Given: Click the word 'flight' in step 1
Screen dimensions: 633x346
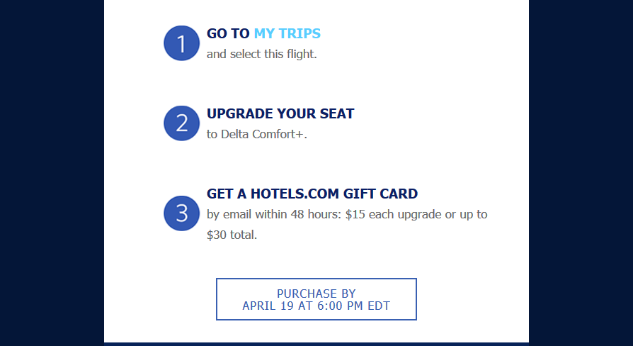Looking at the screenshot, I should (300, 54).
